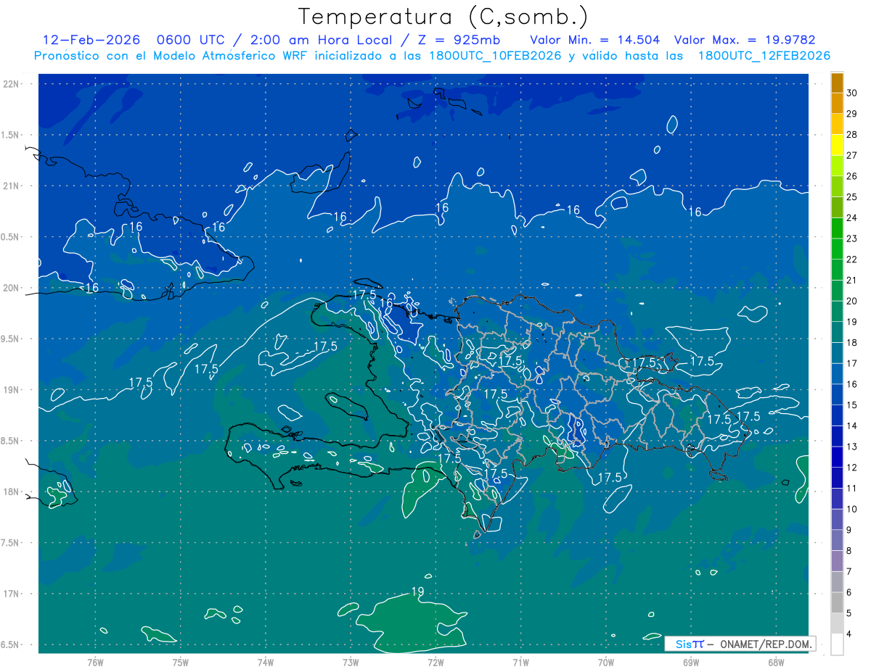Select valid-until stamp "1800UTC_12FEB2026"
Screen dimensions: 871x672
pyautogui.click(x=764, y=56)
